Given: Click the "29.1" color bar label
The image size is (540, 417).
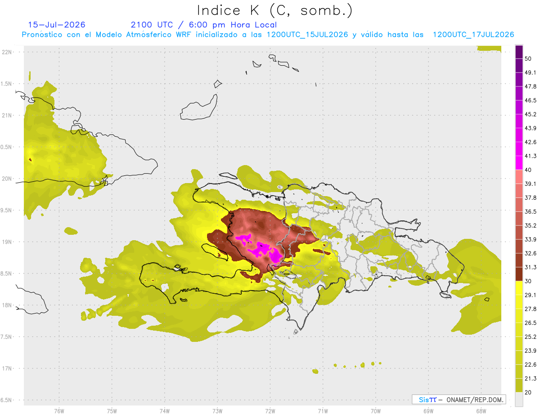Looking at the screenshot, I should coord(531,295).
